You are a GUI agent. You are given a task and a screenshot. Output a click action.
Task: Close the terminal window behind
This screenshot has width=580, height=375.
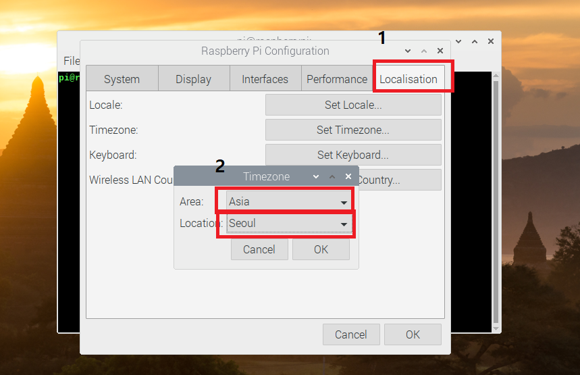tap(490, 41)
